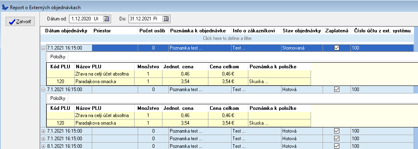The image size is (418, 149).
Task: Sort by Číslo účtu z ext. systému
Action: [382, 31]
